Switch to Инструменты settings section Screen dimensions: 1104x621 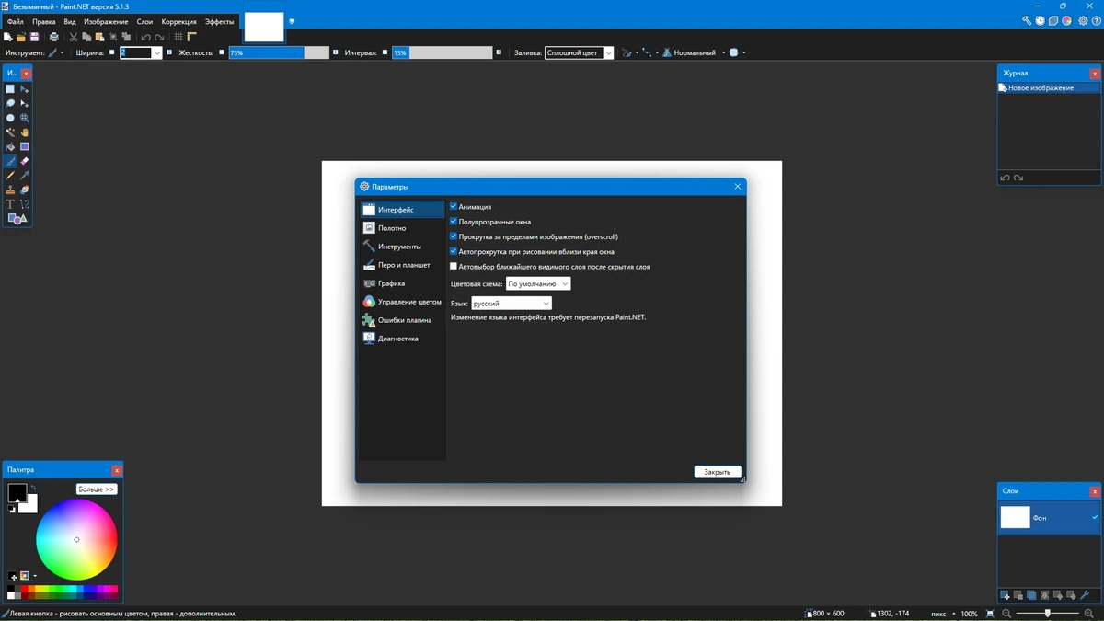point(403,247)
